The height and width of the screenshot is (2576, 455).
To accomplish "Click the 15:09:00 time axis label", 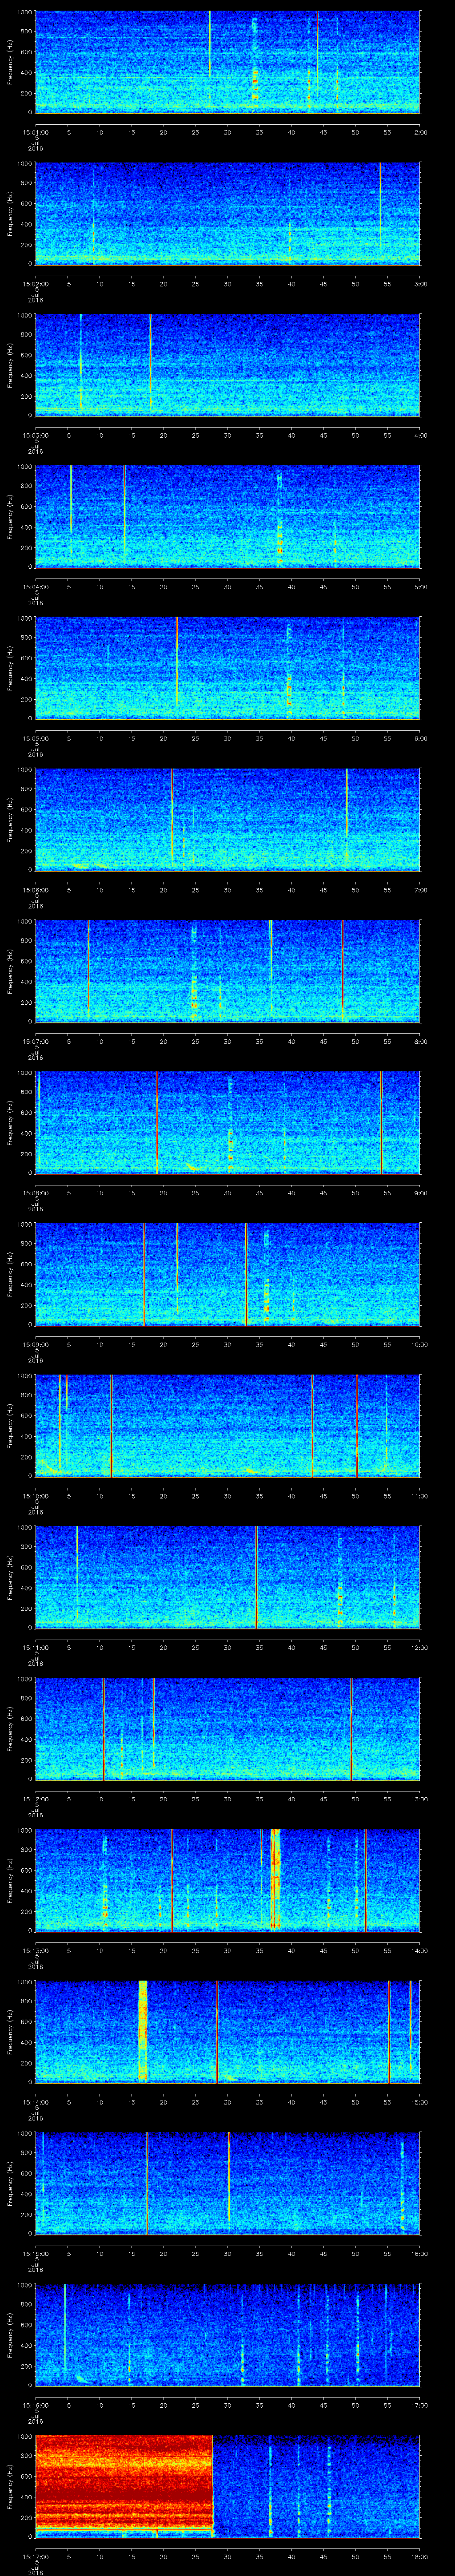I will click(35, 1345).
